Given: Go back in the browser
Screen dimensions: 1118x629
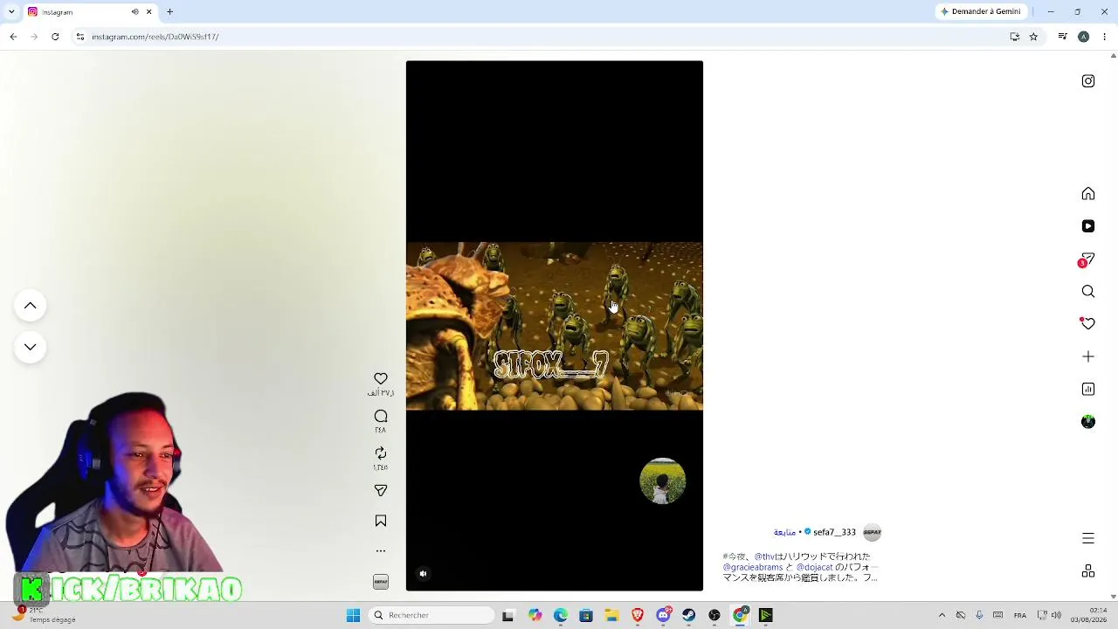Looking at the screenshot, I should coord(13,37).
